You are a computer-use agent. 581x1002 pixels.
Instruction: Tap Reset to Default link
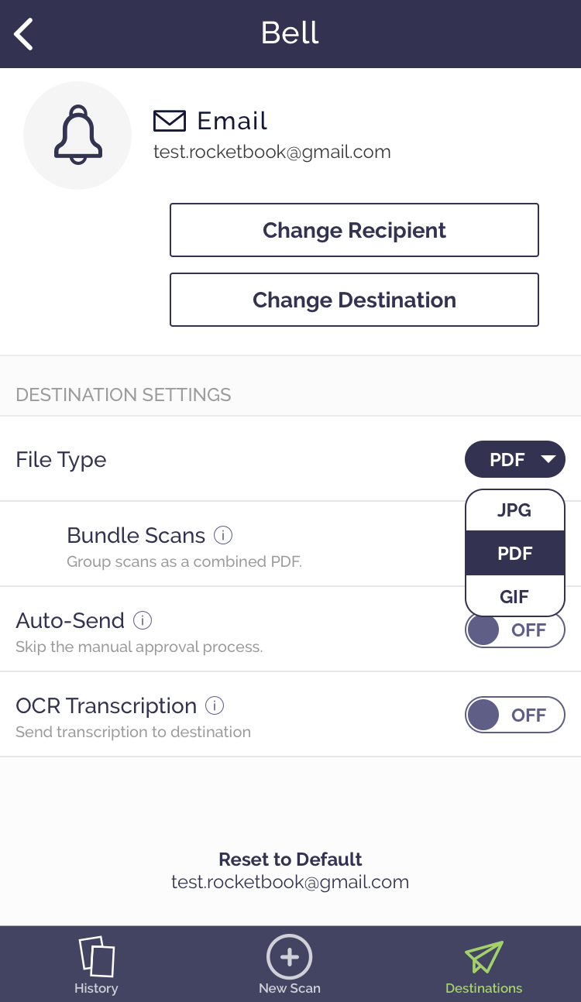point(290,860)
